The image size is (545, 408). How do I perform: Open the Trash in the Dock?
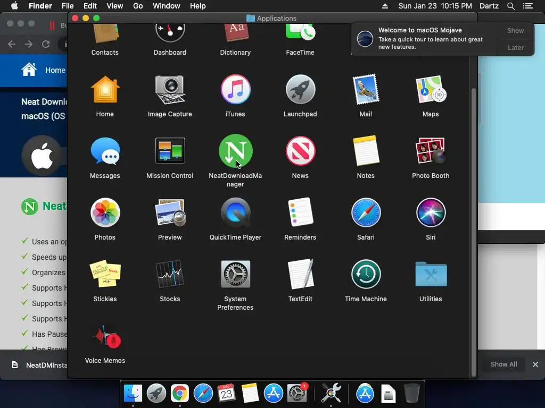412,394
